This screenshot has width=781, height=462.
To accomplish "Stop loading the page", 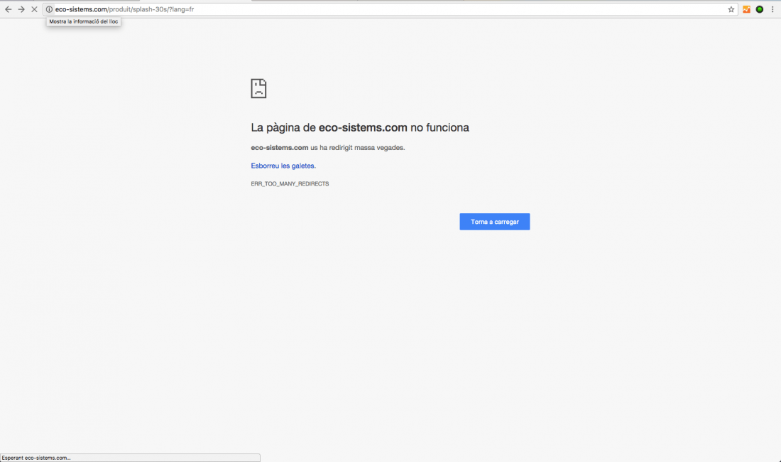I will tap(34, 9).
